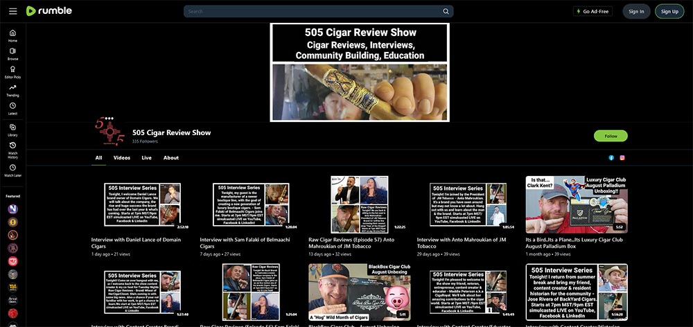
Task: Open the Maddie Peterson interview thumbnail
Action: pos(468,292)
